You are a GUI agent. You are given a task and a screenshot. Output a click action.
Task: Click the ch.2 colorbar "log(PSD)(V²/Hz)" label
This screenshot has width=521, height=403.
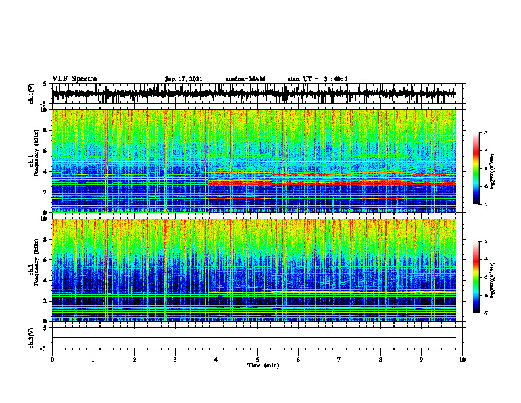pyautogui.click(x=493, y=281)
